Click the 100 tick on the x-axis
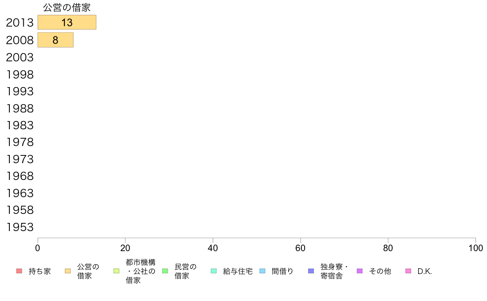 [476, 248]
